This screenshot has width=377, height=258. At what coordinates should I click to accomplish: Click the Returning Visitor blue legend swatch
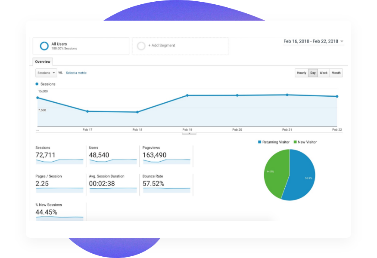point(259,142)
